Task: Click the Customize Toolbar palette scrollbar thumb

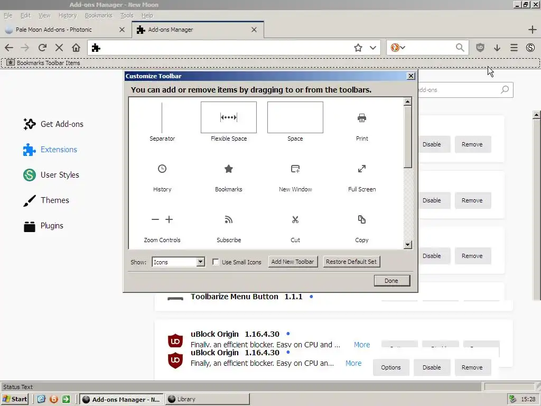Action: point(407,137)
